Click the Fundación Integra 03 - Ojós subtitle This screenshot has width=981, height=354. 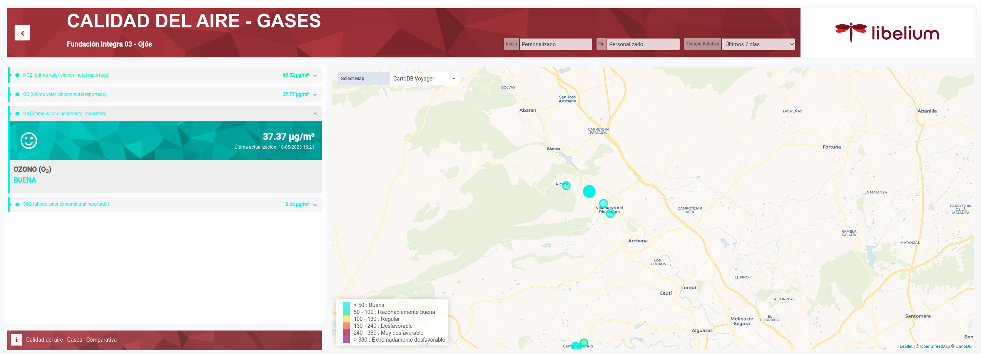pyautogui.click(x=109, y=44)
